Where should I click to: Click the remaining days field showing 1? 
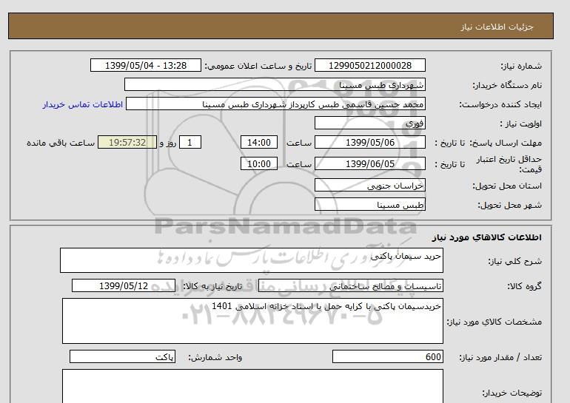[190, 142]
